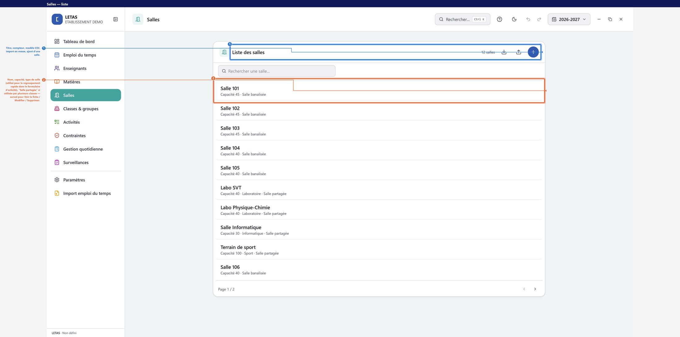Click the Salles header door icon
680x337 pixels.
coord(138,19)
